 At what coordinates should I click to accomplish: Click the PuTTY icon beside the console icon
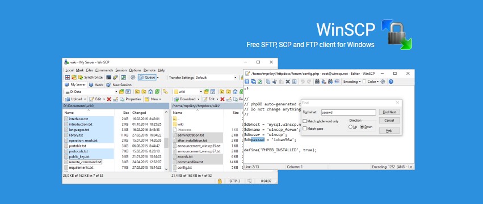click(x=115, y=77)
